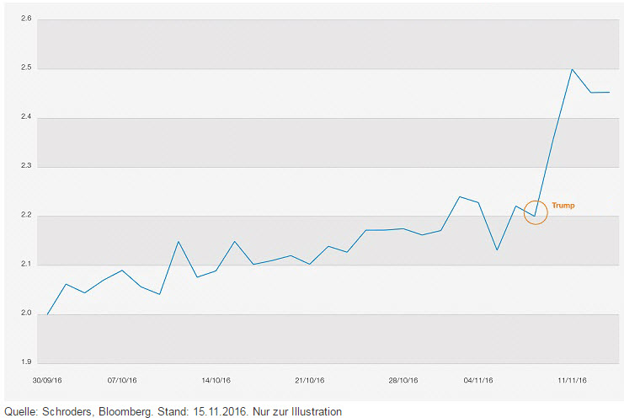This screenshot has width=624, height=418.
Task: Click the 2.2 y-axis label
Action: pos(25,216)
